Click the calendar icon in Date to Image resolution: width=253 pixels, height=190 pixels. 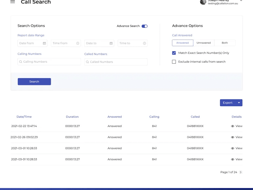click(x=111, y=43)
